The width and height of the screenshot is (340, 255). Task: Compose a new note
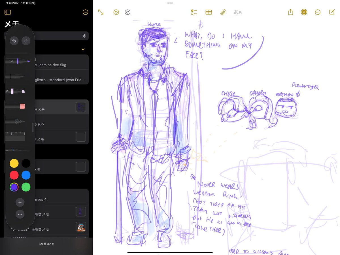click(x=332, y=12)
